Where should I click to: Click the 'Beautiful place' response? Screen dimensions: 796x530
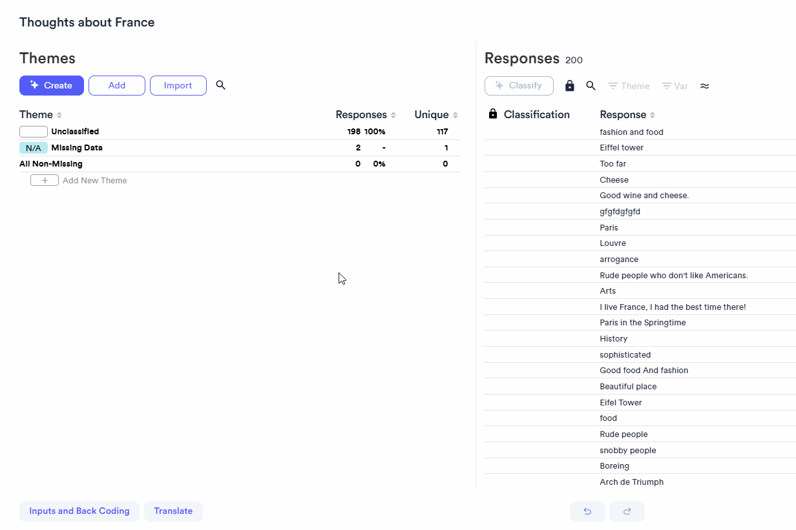628,387
